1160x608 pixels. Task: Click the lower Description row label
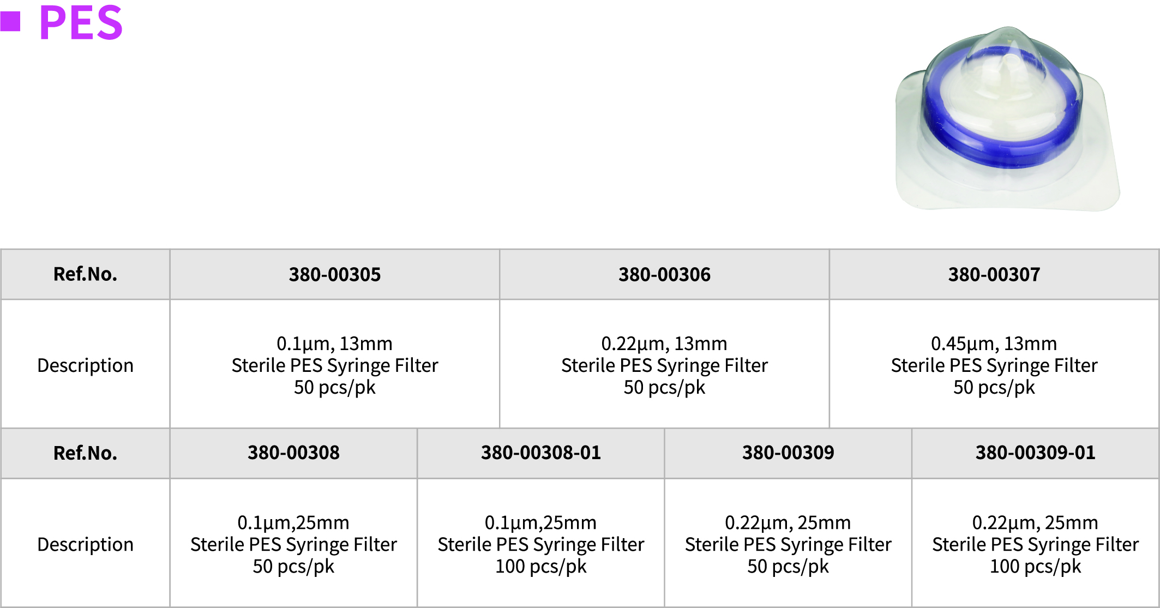coord(85,544)
